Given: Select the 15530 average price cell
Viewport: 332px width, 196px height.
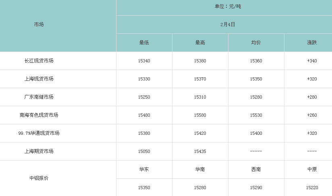Looking at the screenshot, I should tap(256, 115).
